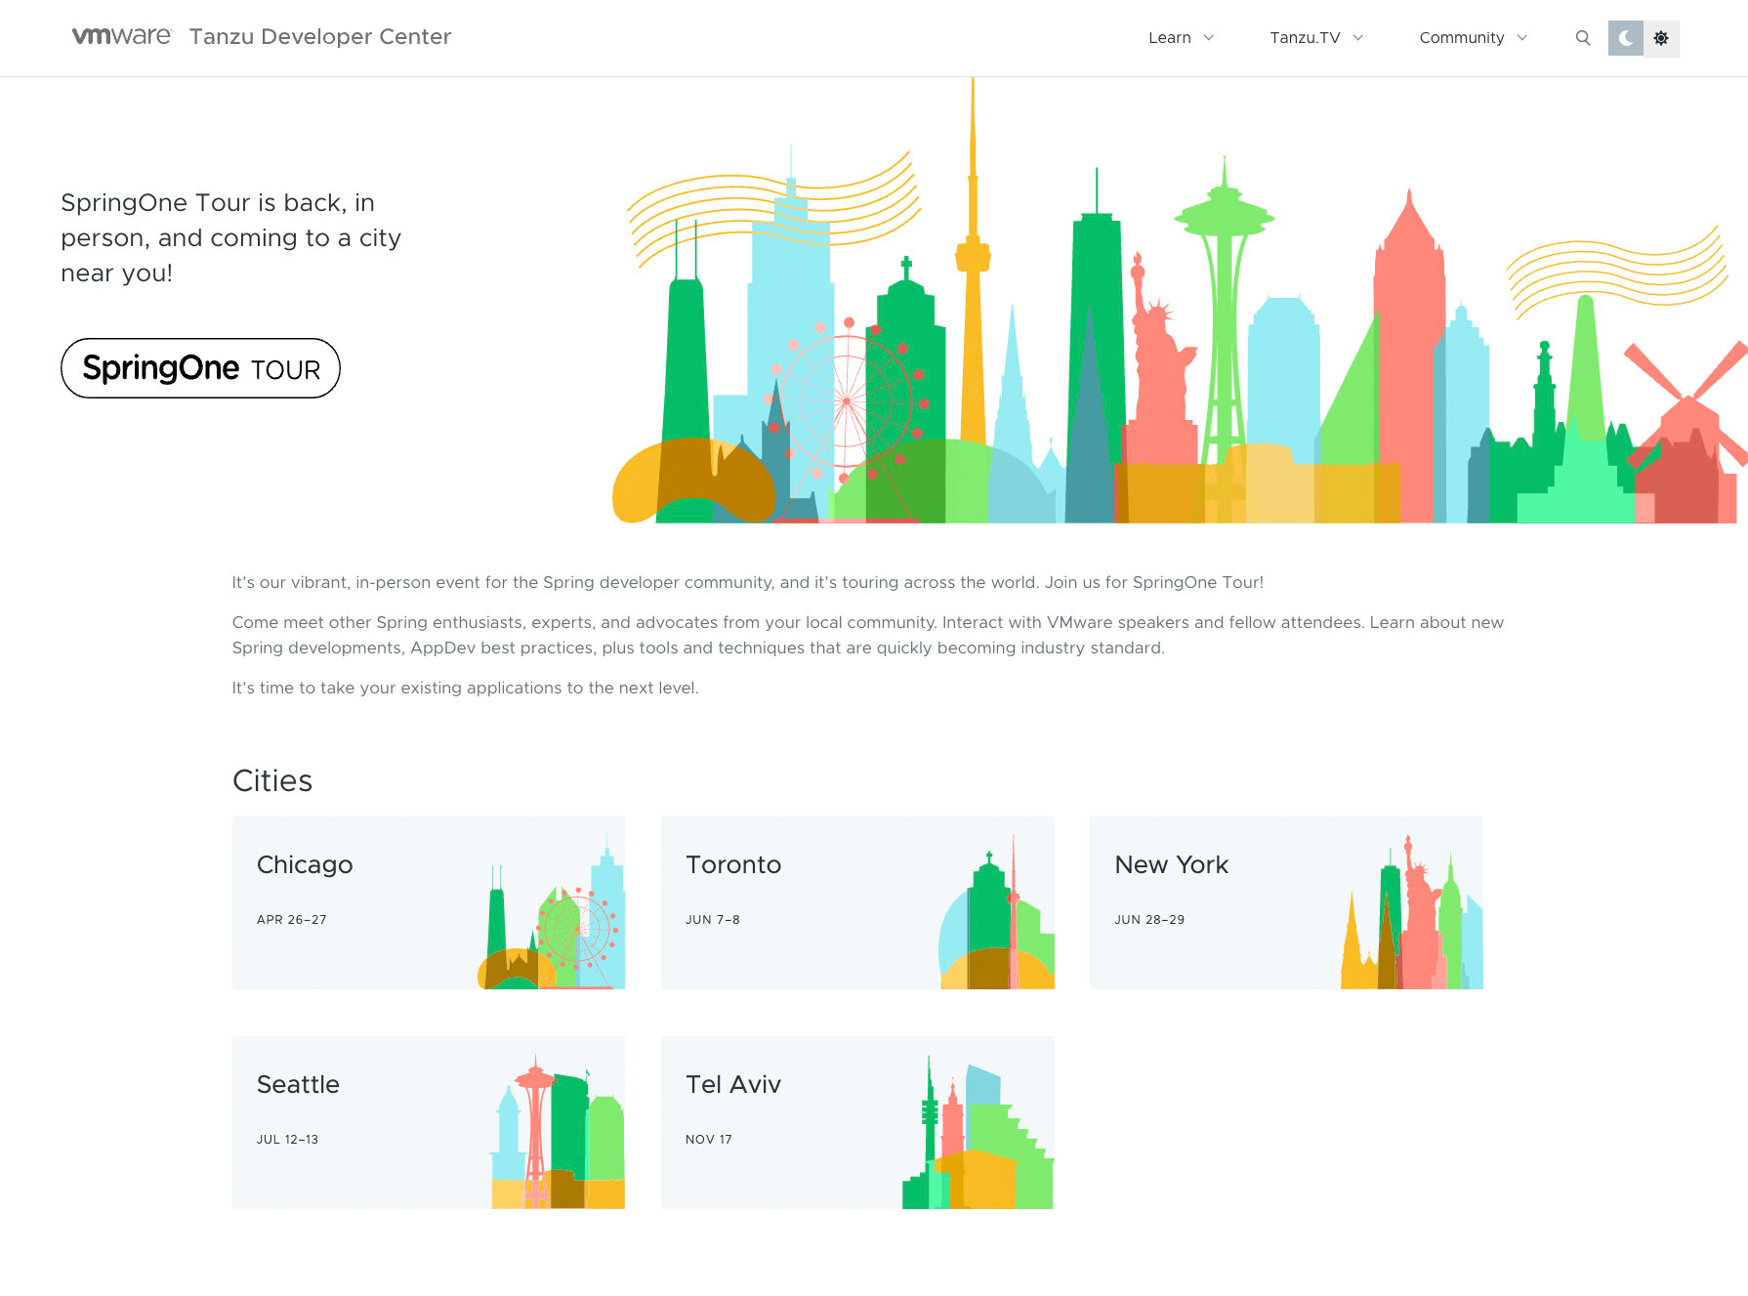Click the JUL 12–13 date
The width and height of the screenshot is (1748, 1296).
click(287, 1140)
